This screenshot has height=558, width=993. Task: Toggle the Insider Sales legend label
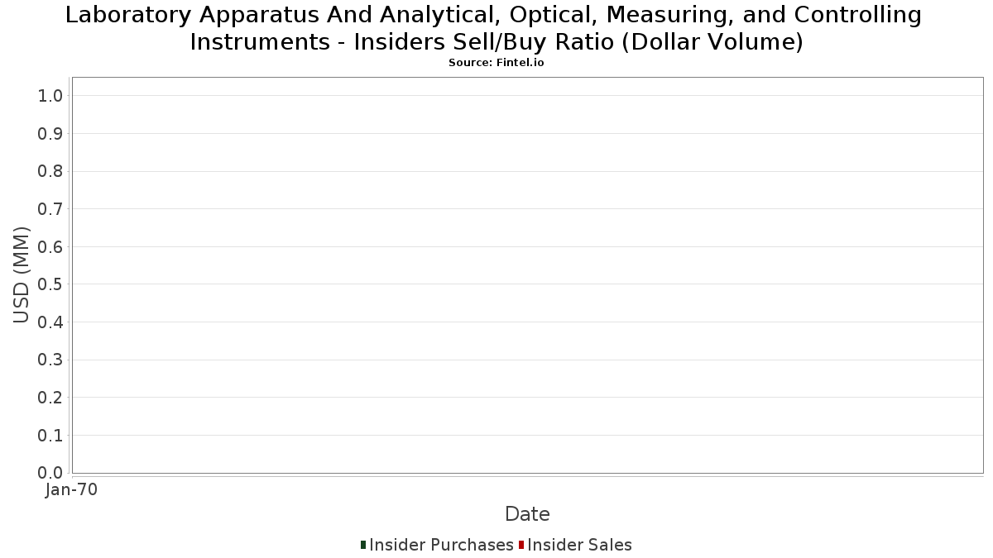point(579,545)
